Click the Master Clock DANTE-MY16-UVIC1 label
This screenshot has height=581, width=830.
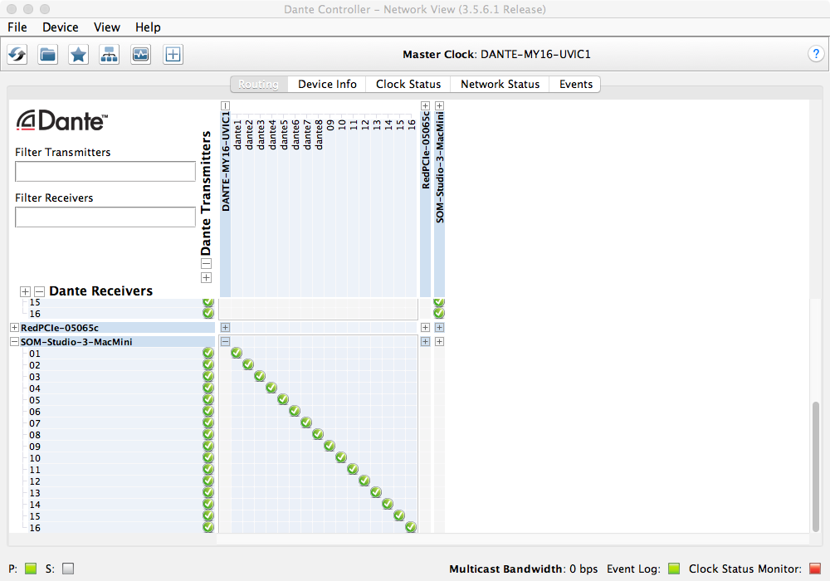click(496, 54)
